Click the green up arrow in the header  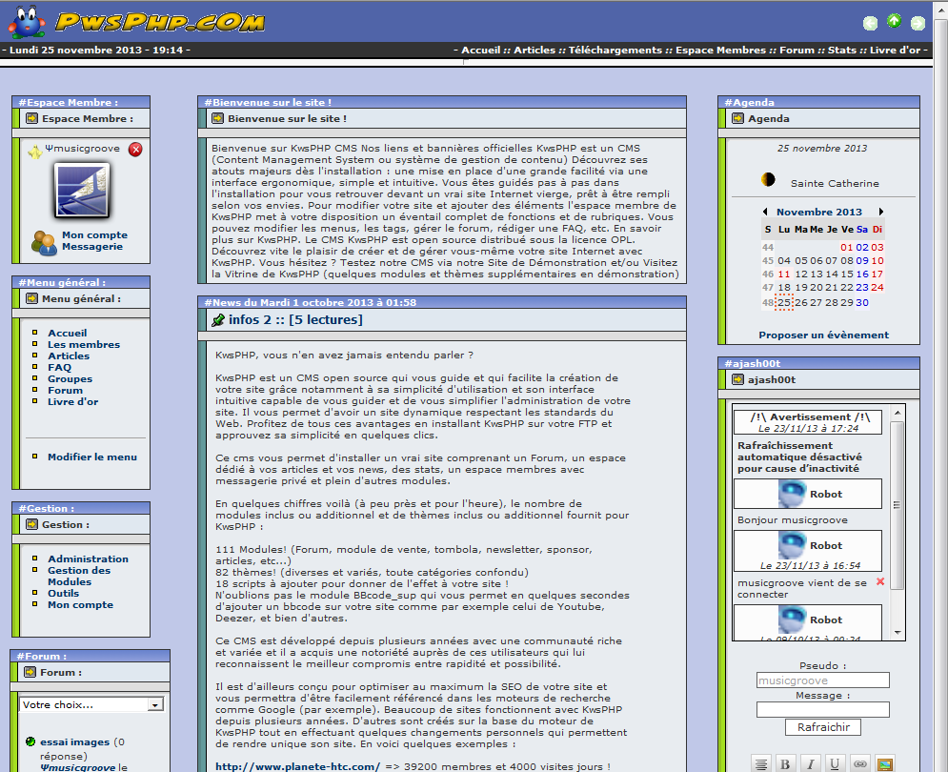pos(894,21)
